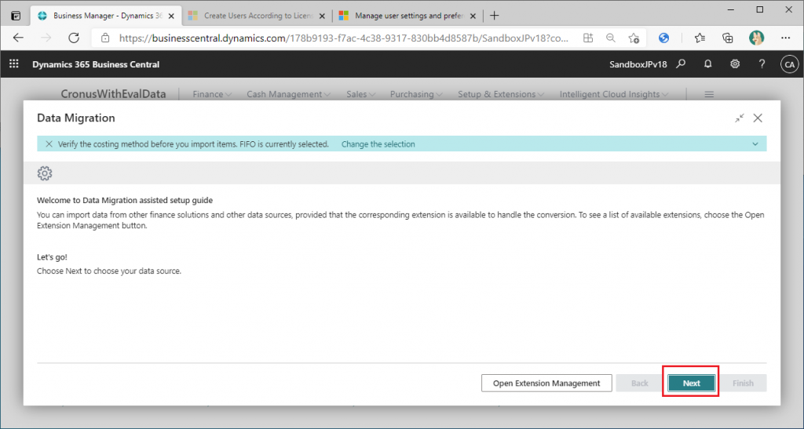This screenshot has width=804, height=429.
Task: Click the disabled Back button
Action: [639, 383]
